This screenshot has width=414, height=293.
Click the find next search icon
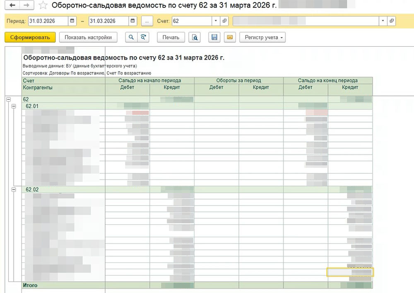(x=143, y=37)
